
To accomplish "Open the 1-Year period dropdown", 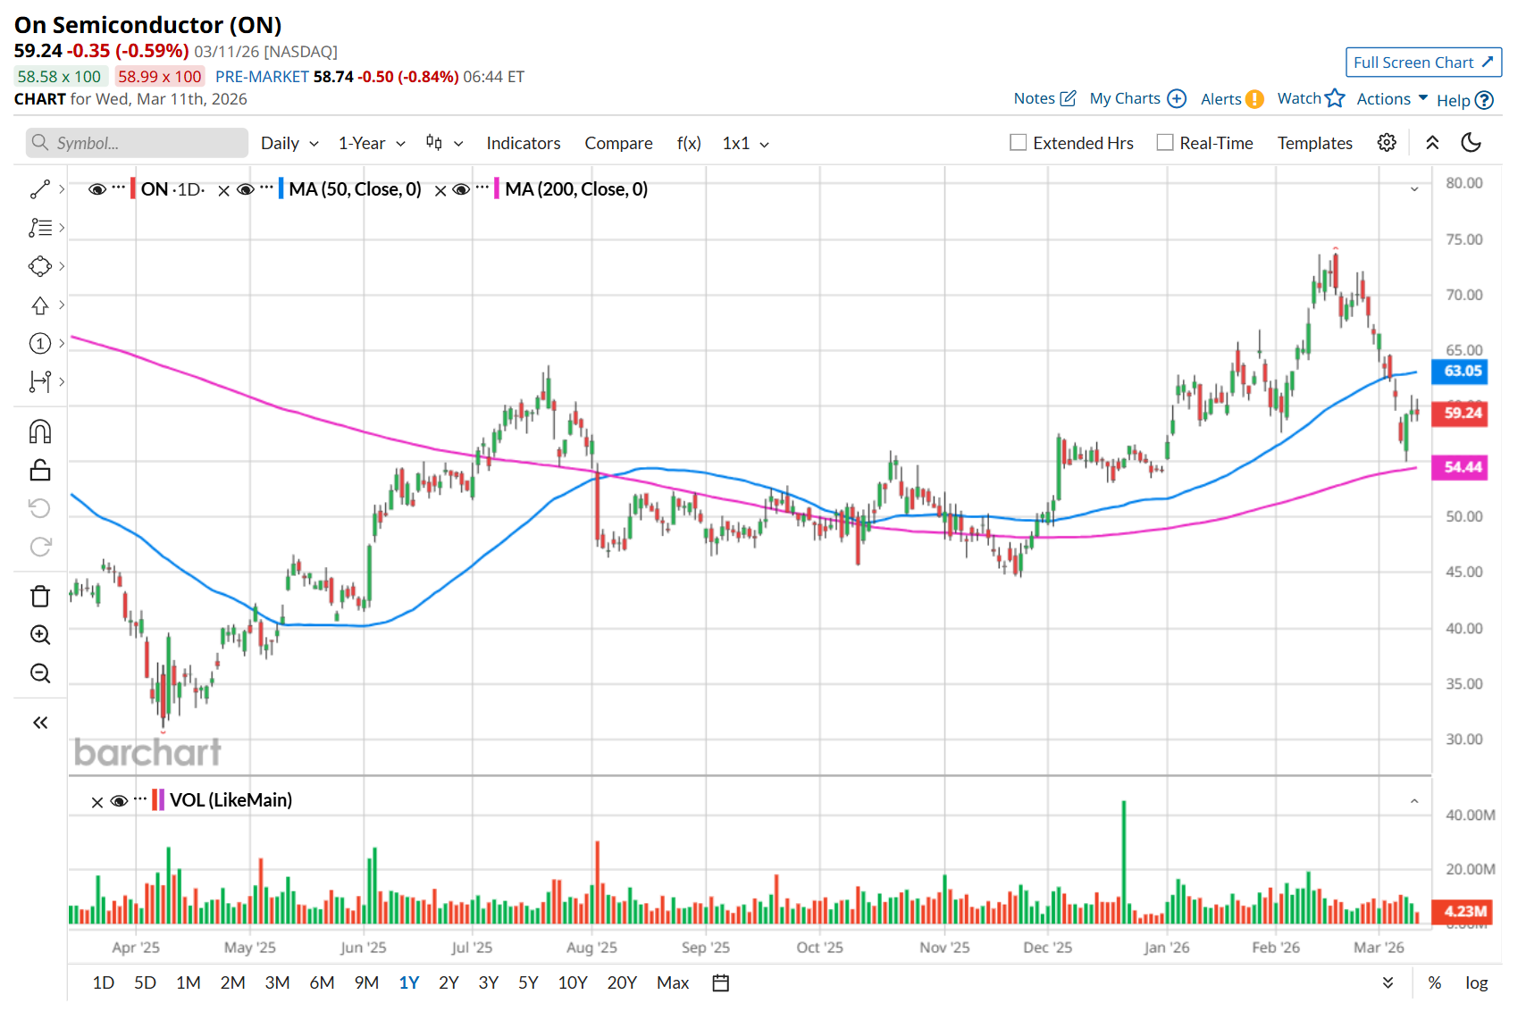I will [x=372, y=143].
